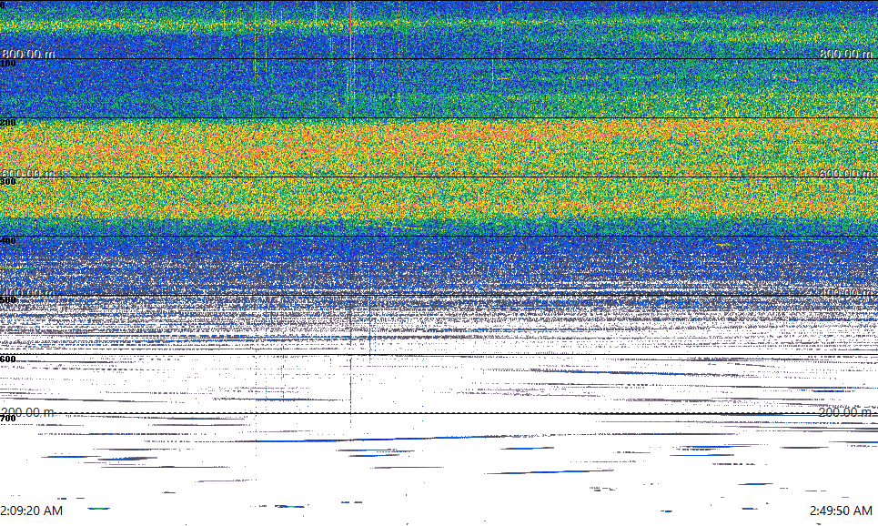878x526 pixels.
Task: Select the bold 100 depth marker
Action: (x=8, y=64)
